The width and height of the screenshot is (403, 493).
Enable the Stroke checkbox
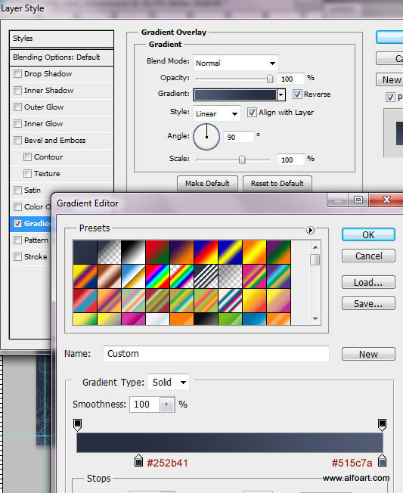pos(17,256)
